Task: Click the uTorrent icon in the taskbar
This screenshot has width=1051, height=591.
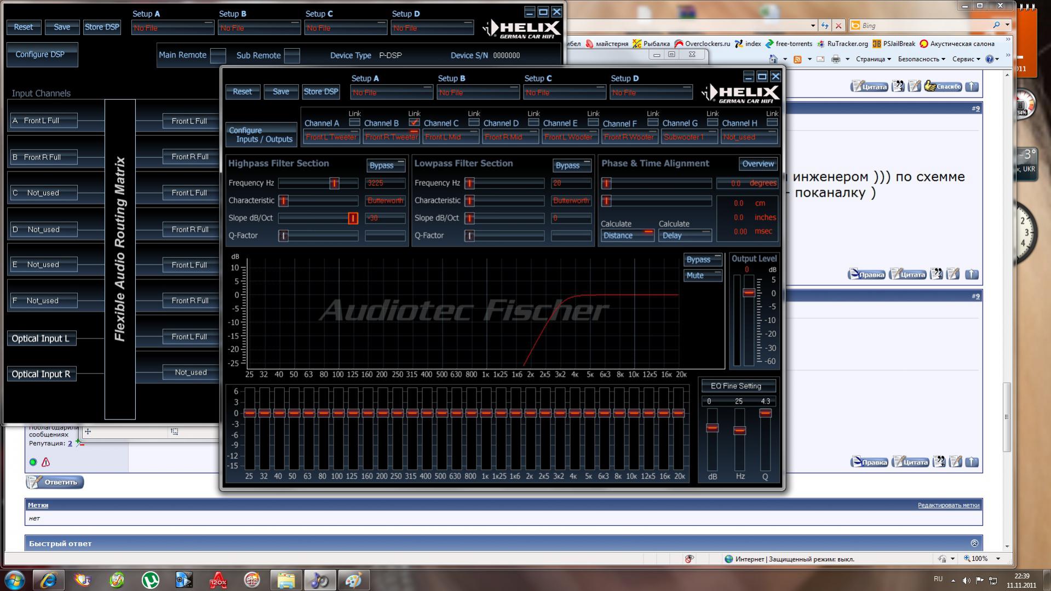Action: coord(150,579)
